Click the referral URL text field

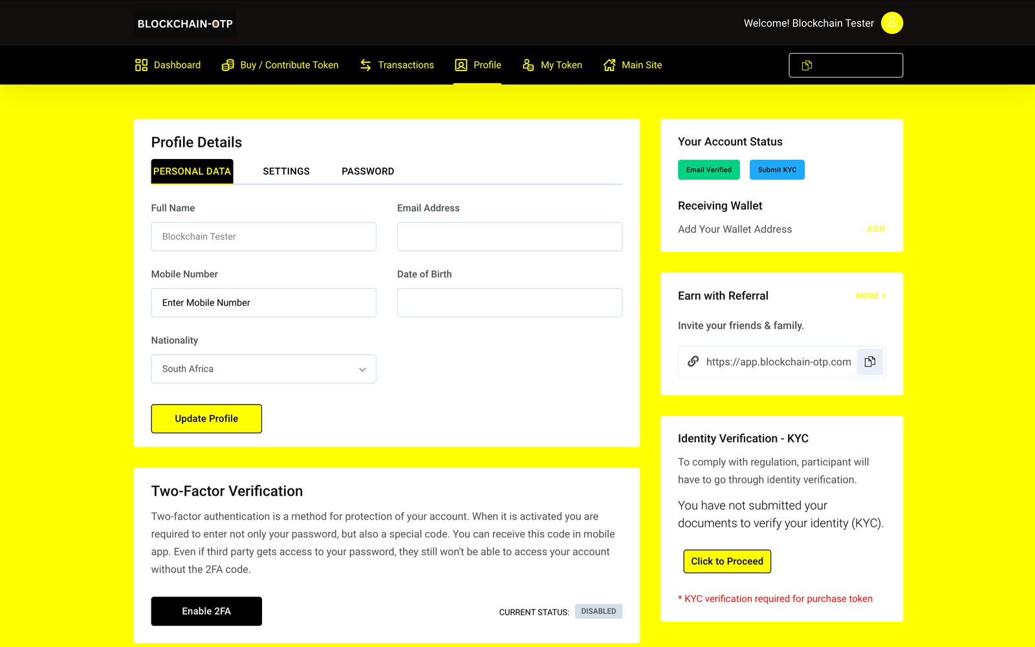778,362
